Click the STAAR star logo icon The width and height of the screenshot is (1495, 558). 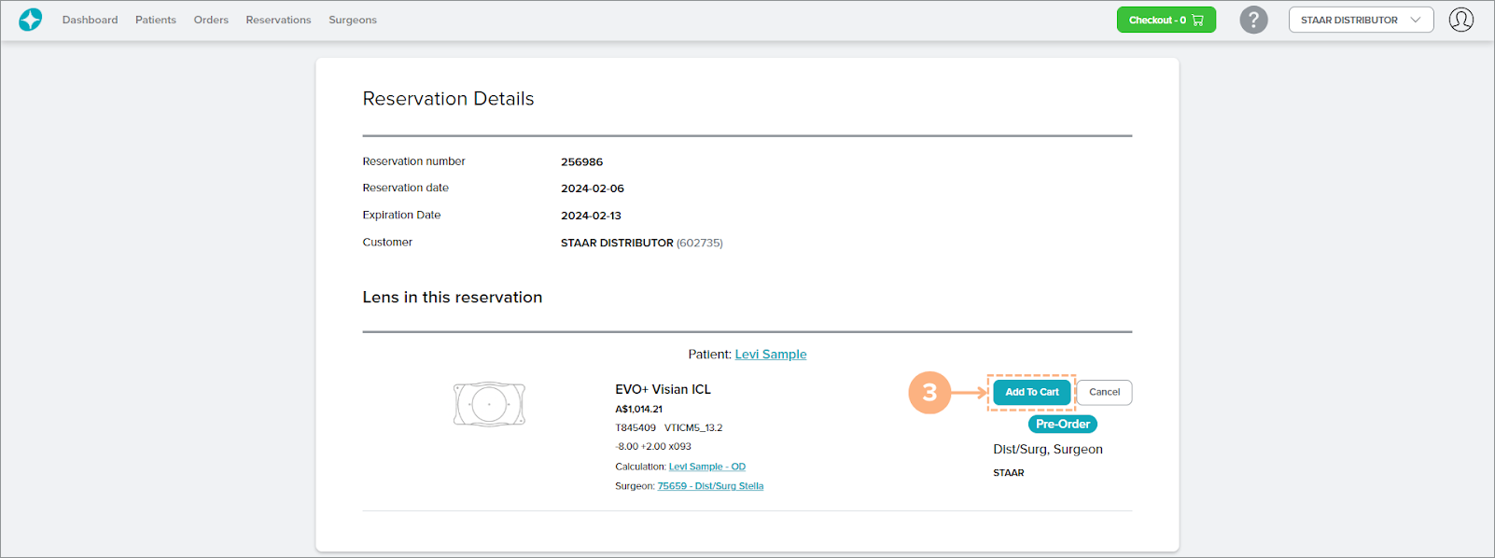click(x=31, y=20)
